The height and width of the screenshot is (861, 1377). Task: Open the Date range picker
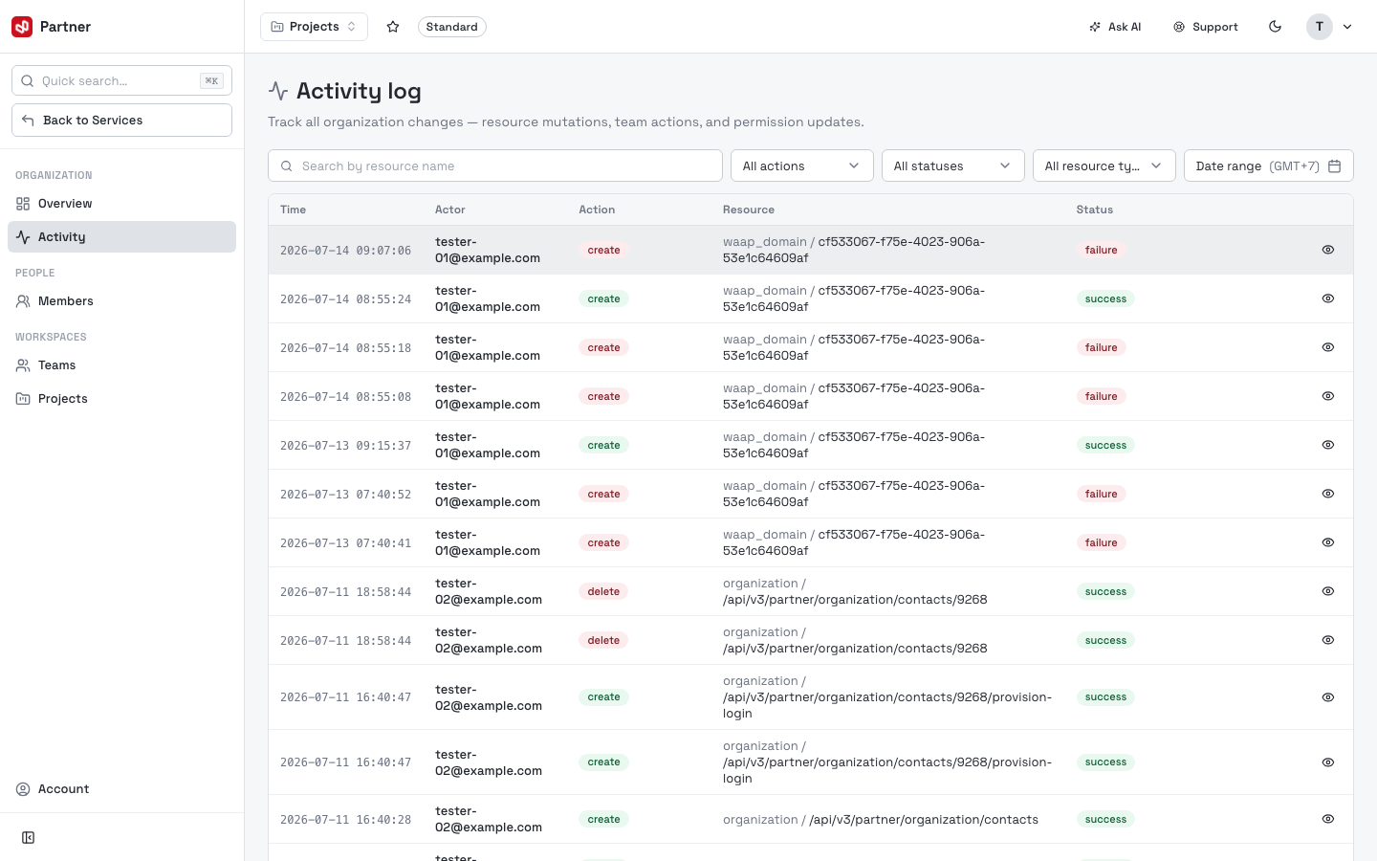point(1269,166)
